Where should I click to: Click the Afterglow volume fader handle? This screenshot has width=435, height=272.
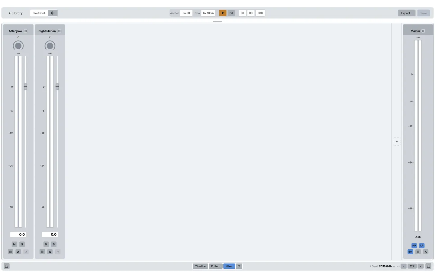coord(25,87)
